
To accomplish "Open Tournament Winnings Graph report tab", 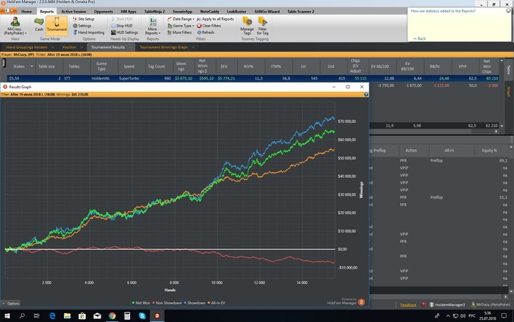I will click(164, 47).
